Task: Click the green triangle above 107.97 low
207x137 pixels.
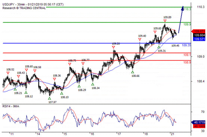Action: [49, 99]
